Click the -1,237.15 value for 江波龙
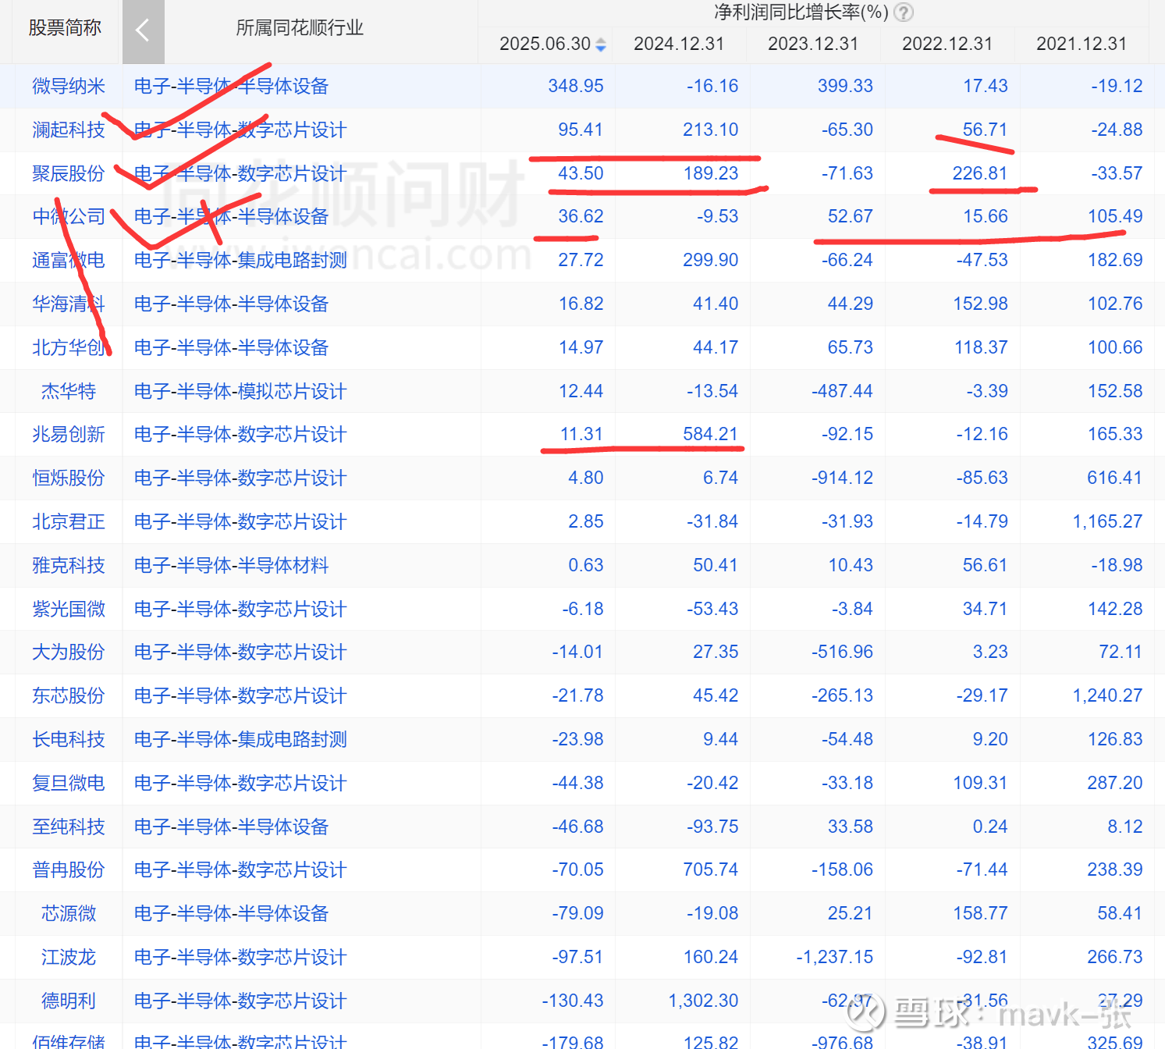Viewport: 1165px width, 1049px height. [x=835, y=957]
